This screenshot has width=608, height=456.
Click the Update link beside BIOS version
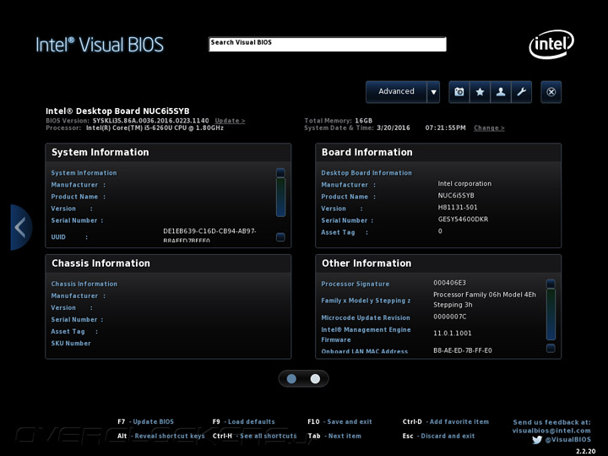230,121
